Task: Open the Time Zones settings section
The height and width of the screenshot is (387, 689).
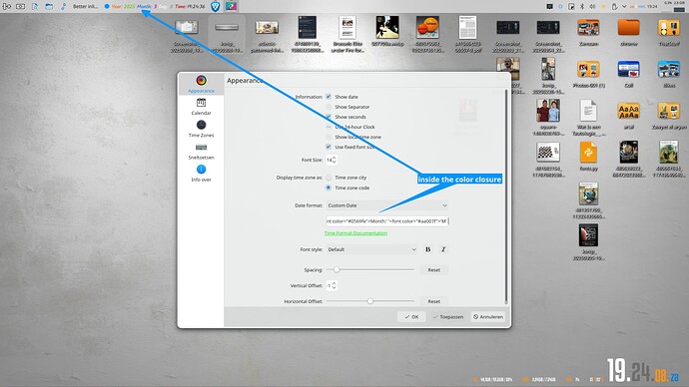Action: coord(201,129)
